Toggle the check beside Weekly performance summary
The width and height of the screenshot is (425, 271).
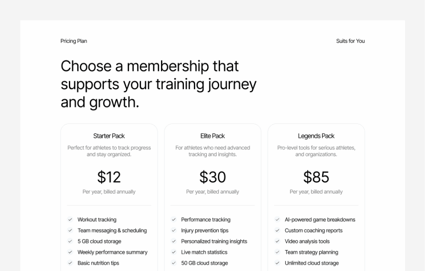(71, 252)
